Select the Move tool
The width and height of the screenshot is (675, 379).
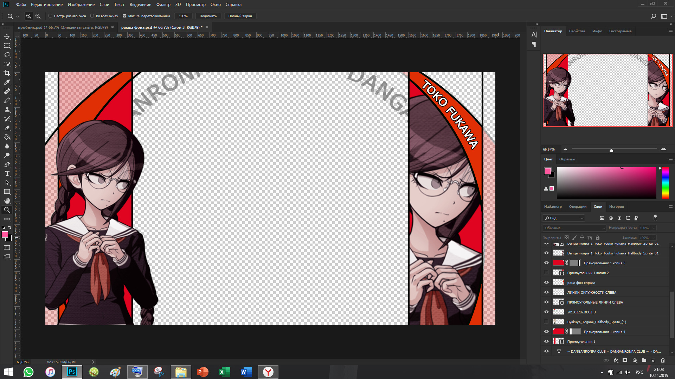[7, 36]
